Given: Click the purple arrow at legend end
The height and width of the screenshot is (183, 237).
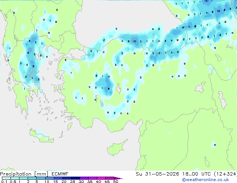Looking at the screenshot, I should (x=118, y=178).
